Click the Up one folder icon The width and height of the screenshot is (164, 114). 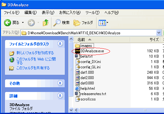point(45,23)
